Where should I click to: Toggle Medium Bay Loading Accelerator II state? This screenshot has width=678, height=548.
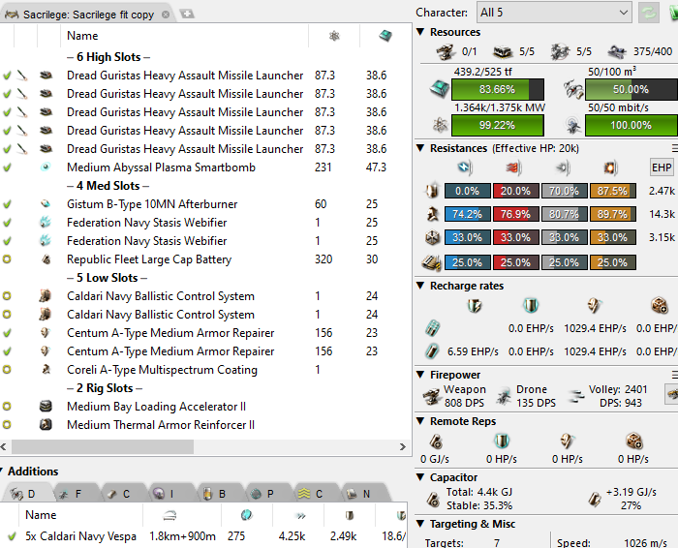coord(7,407)
